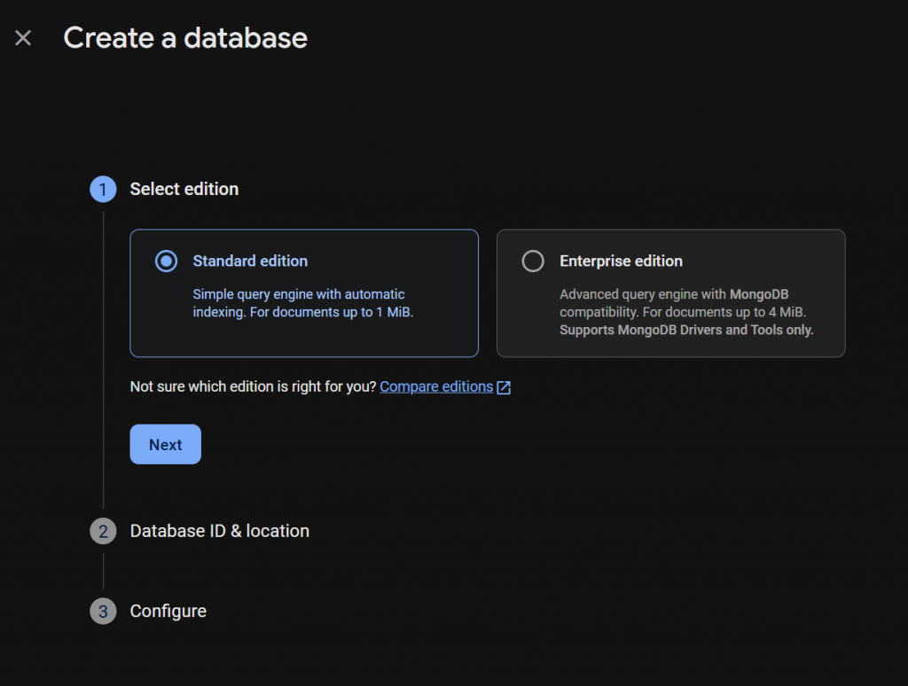Expand the Database ID & location step
This screenshot has height=686, width=908.
[219, 531]
